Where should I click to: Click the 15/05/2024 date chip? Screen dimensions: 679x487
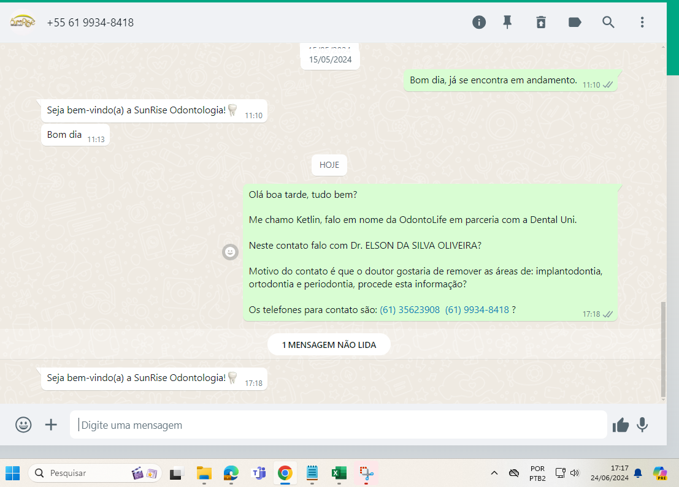click(x=330, y=59)
